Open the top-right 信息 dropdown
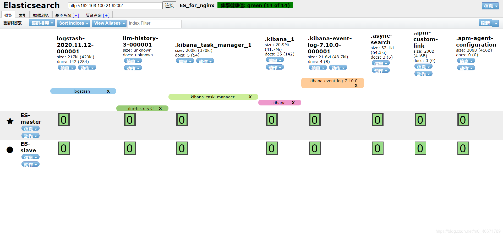The height and width of the screenshot is (236, 503). click(x=490, y=6)
